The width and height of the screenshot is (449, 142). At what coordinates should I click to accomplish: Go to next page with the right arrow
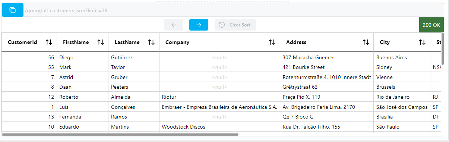pos(199,25)
